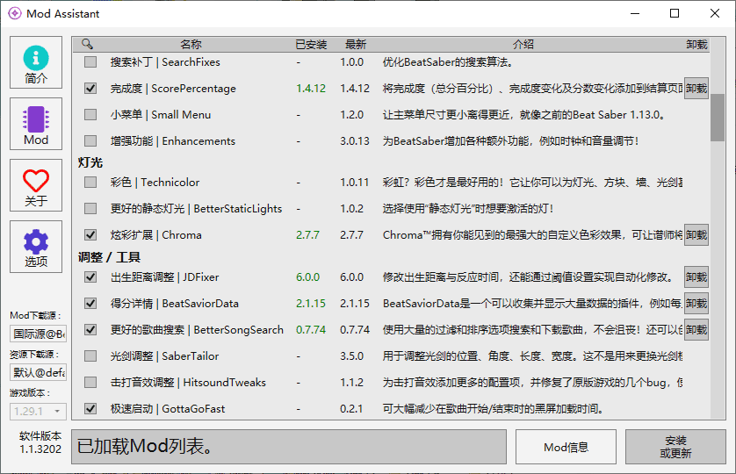The width and height of the screenshot is (736, 474).
Task: Close the Mod Assistant window
Action: click(714, 13)
